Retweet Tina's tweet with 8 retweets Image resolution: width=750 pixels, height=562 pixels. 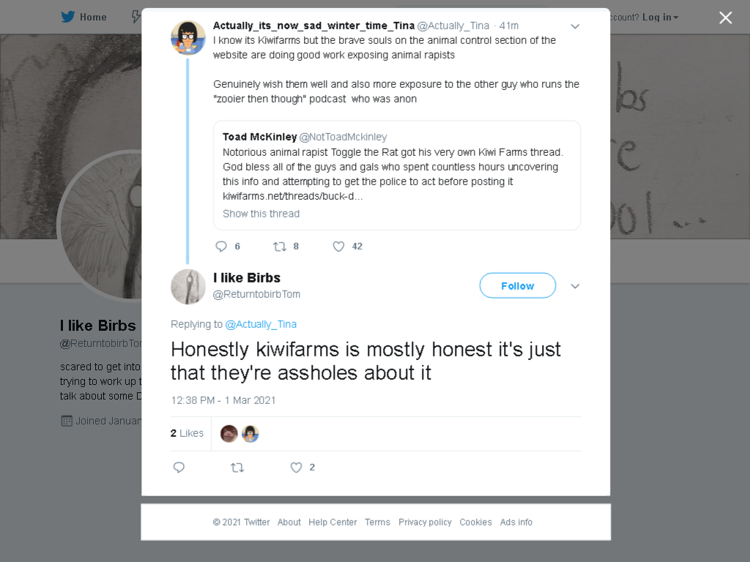tap(279, 246)
